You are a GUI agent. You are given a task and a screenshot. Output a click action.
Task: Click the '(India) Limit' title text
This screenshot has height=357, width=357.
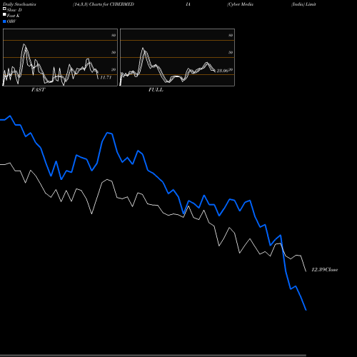click(x=303, y=4)
